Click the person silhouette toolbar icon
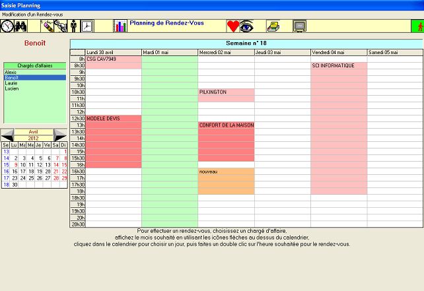Image resolution: width=424 pixels, height=291 pixels. (x=73, y=26)
